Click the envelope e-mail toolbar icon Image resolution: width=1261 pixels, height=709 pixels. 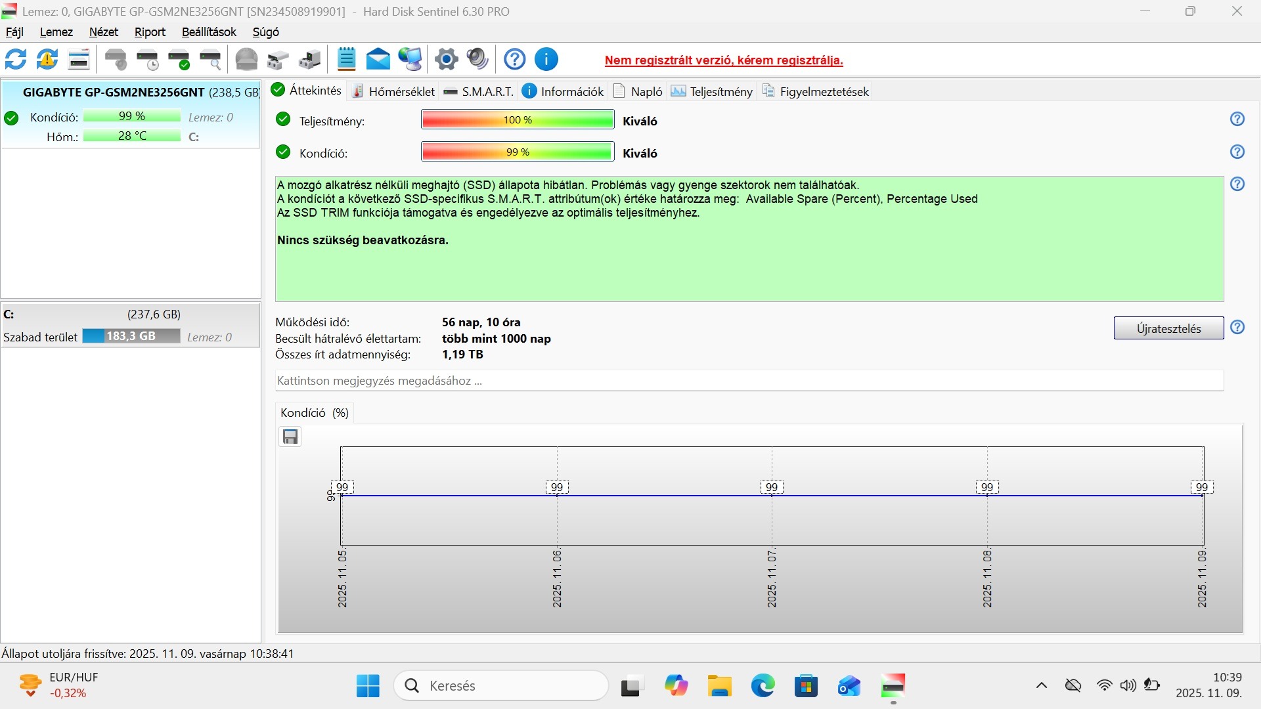tap(378, 59)
